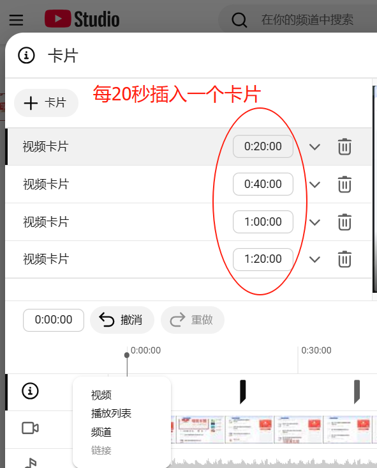
Task: Click the cards track info icon
Action: tap(30, 391)
